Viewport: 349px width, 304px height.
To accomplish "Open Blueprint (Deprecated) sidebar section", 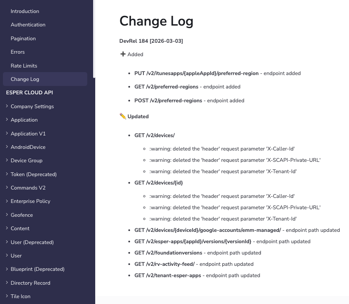I will (37, 269).
